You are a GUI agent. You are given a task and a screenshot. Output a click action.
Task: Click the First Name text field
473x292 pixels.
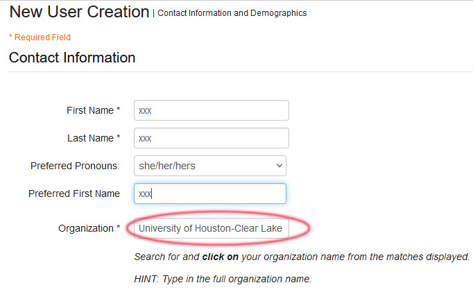coord(211,110)
